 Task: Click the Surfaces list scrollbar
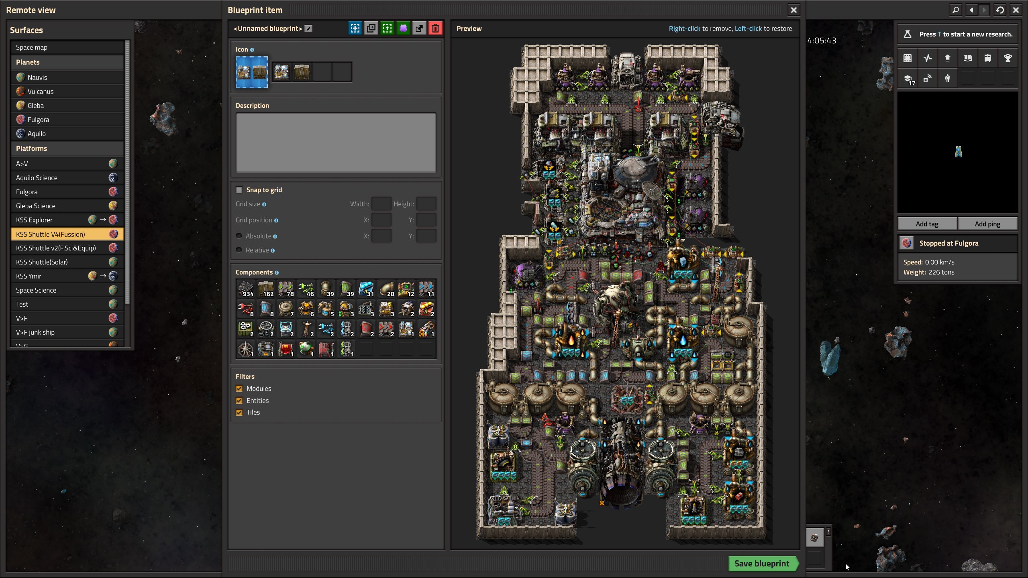127,173
